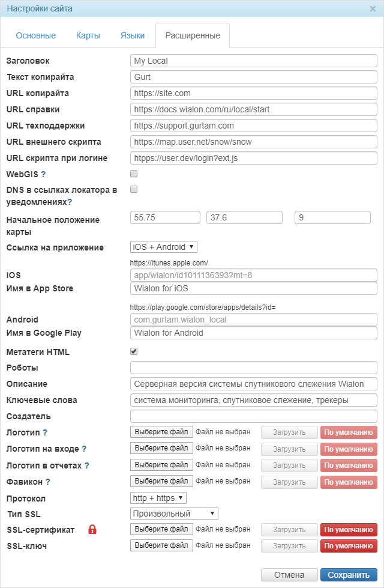Toggle DNS in locator links checkbox
Viewport: 384px width, 588px height.
pyautogui.click(x=134, y=189)
